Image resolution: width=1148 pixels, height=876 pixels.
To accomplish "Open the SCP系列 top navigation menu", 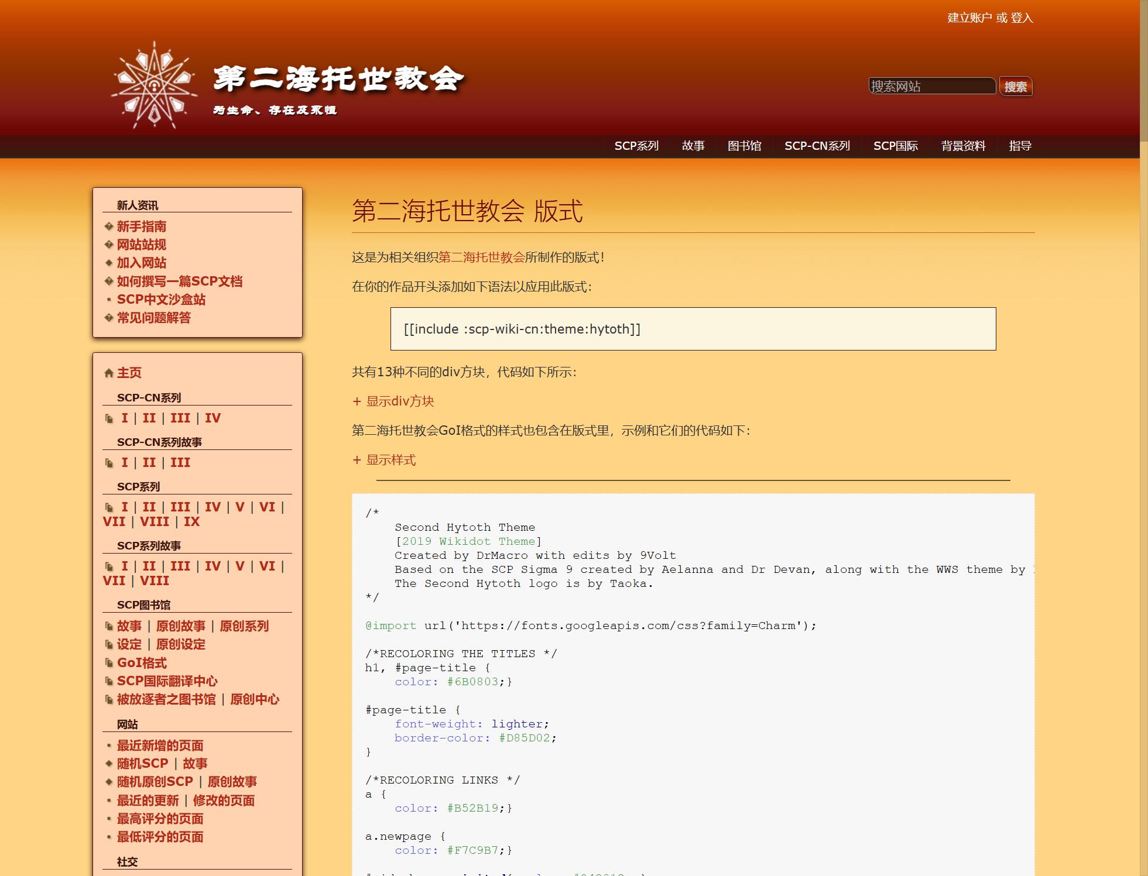I will pyautogui.click(x=636, y=146).
